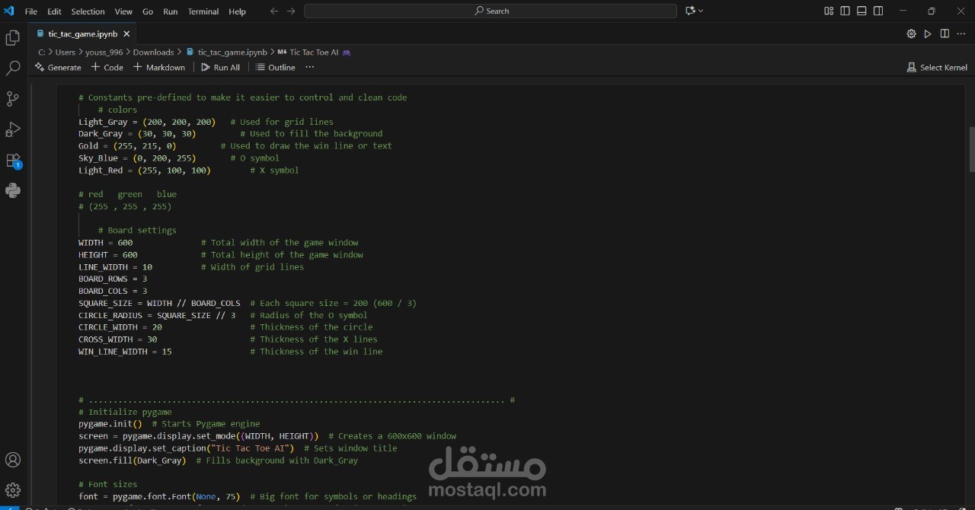Click the Sky_Blue color definition line

click(179, 158)
